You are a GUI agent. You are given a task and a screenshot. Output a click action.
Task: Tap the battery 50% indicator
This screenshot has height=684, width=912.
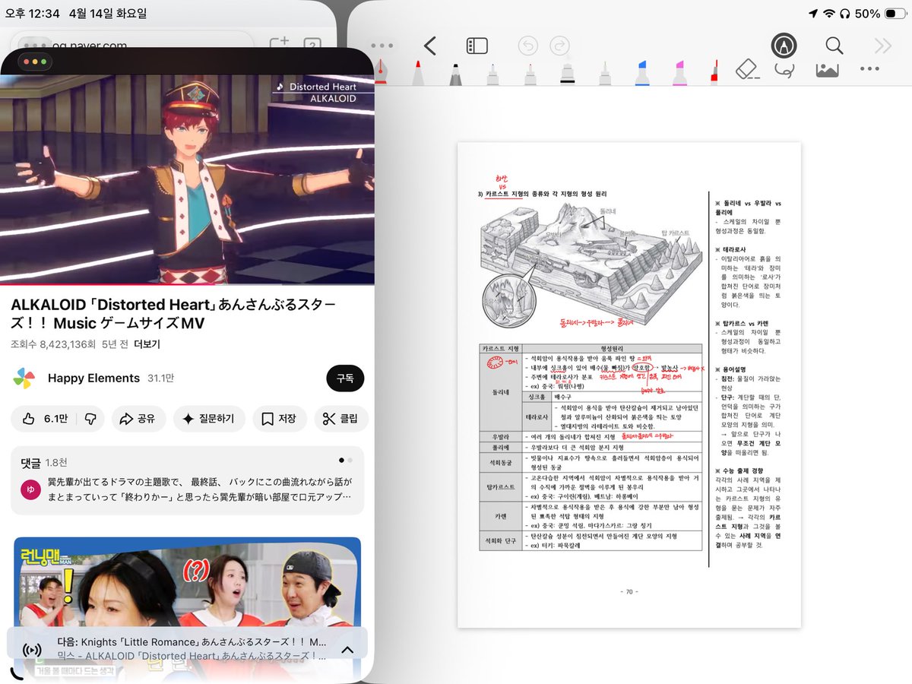879,14
